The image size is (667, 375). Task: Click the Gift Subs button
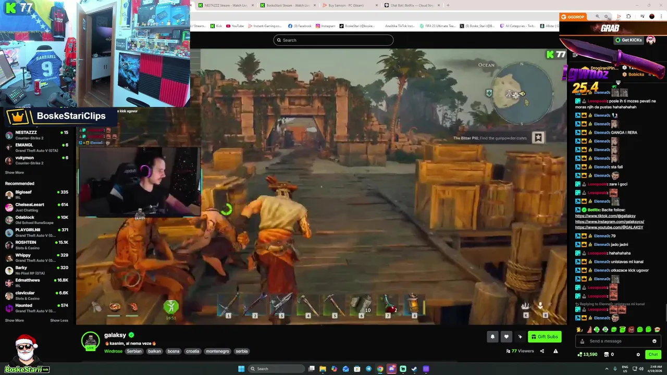(545, 336)
